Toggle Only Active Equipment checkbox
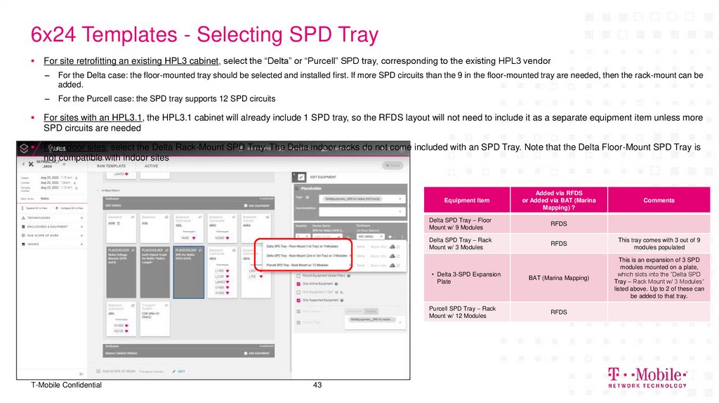Screen dimensions: 719x403 point(298,284)
